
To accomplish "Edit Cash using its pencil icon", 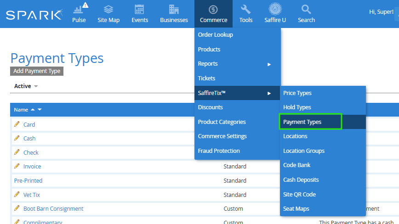I will click(17, 138).
